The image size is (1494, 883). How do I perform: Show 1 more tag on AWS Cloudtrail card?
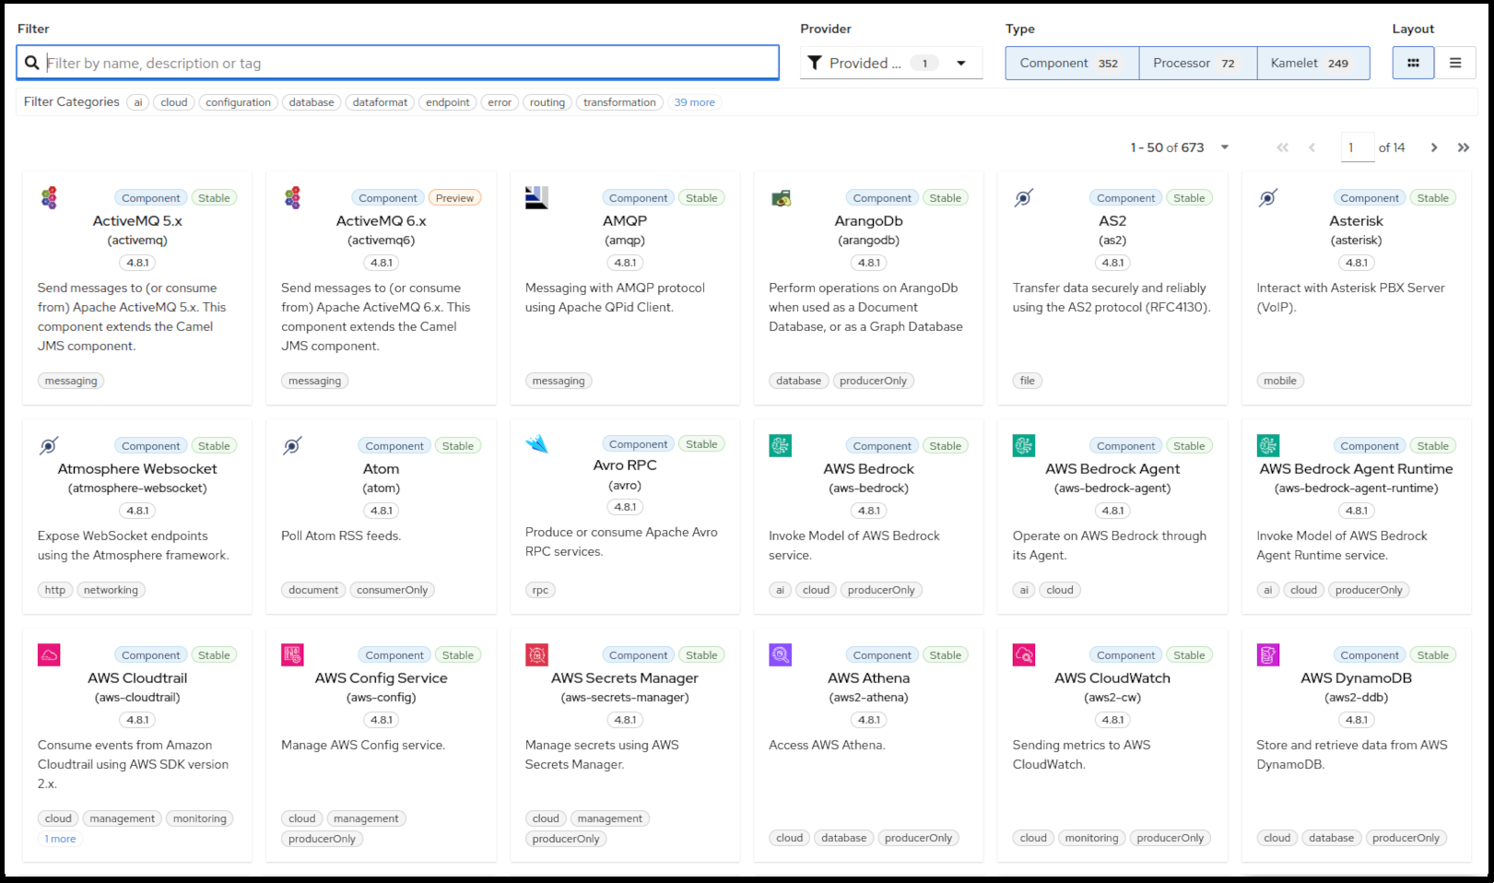coord(59,838)
